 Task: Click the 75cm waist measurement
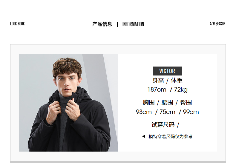click(x=167, y=112)
